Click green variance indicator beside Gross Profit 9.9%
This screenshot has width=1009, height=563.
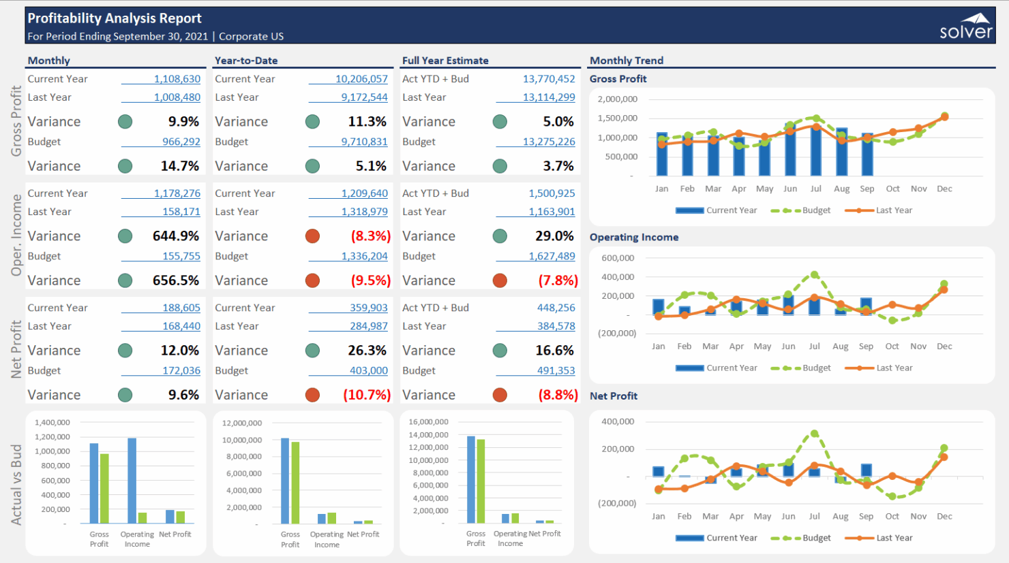[125, 121]
